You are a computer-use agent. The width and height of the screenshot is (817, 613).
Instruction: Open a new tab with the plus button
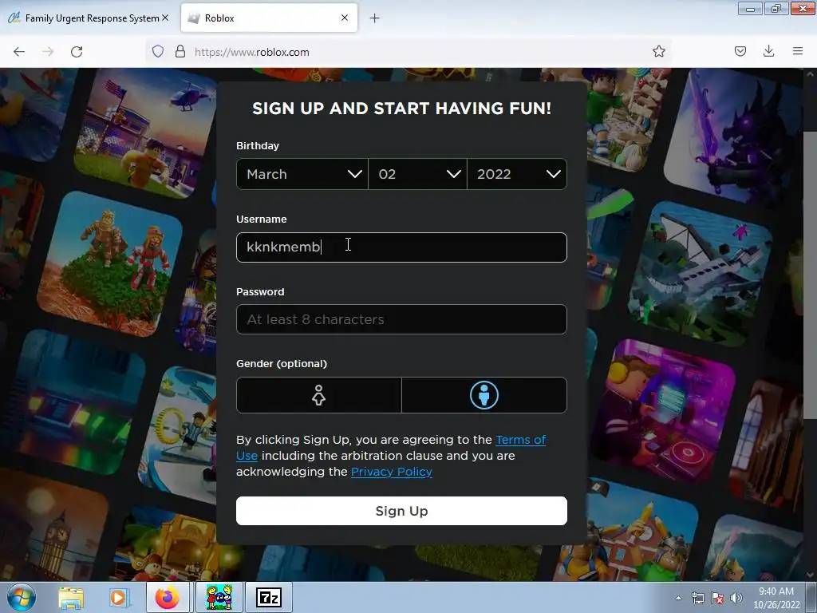[x=375, y=18]
